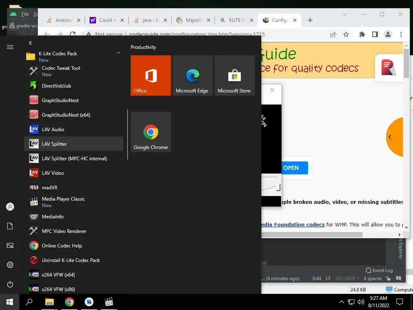Open Media Player Classic on the taskbar

(x=109, y=302)
